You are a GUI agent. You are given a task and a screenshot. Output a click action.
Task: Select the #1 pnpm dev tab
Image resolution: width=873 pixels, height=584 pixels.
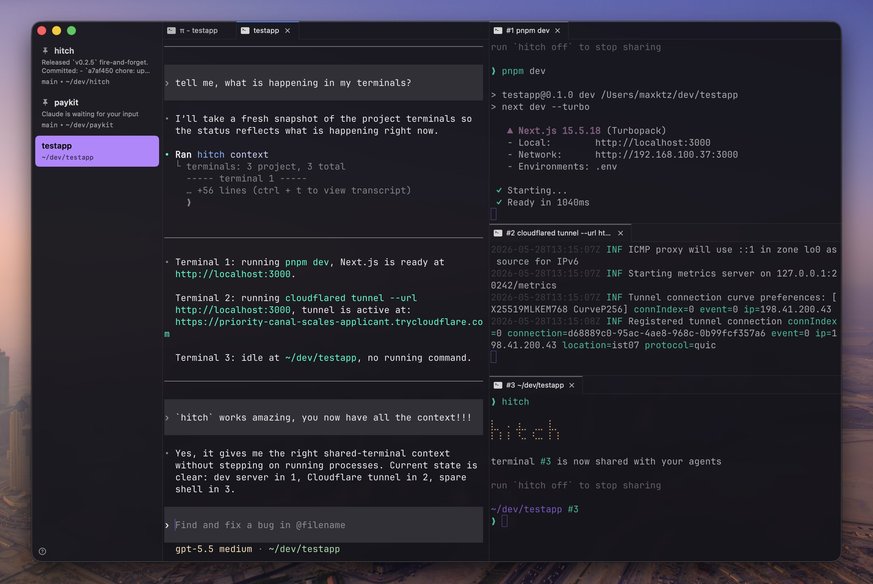click(528, 31)
